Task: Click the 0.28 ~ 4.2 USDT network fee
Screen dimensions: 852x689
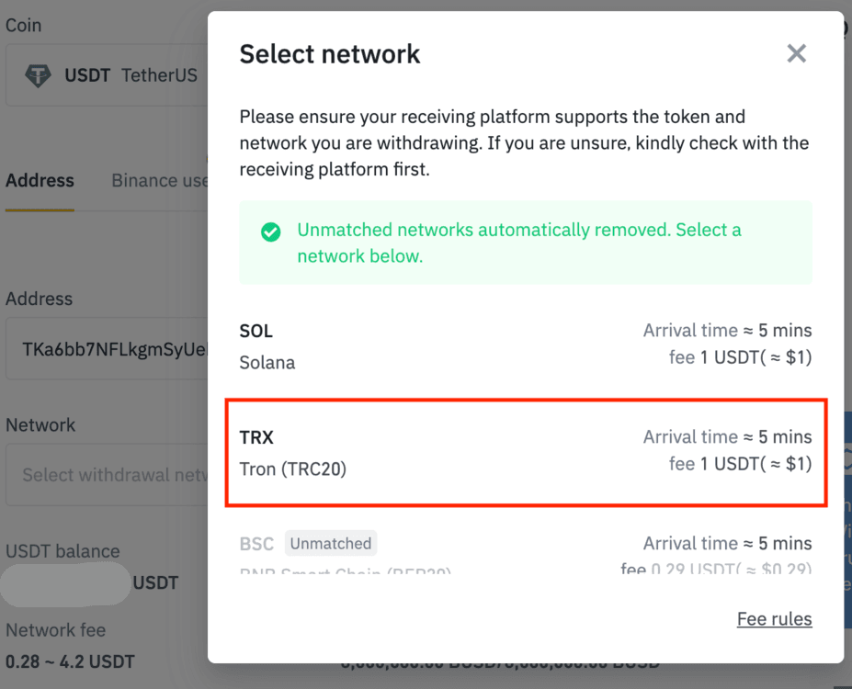Action: [70, 661]
